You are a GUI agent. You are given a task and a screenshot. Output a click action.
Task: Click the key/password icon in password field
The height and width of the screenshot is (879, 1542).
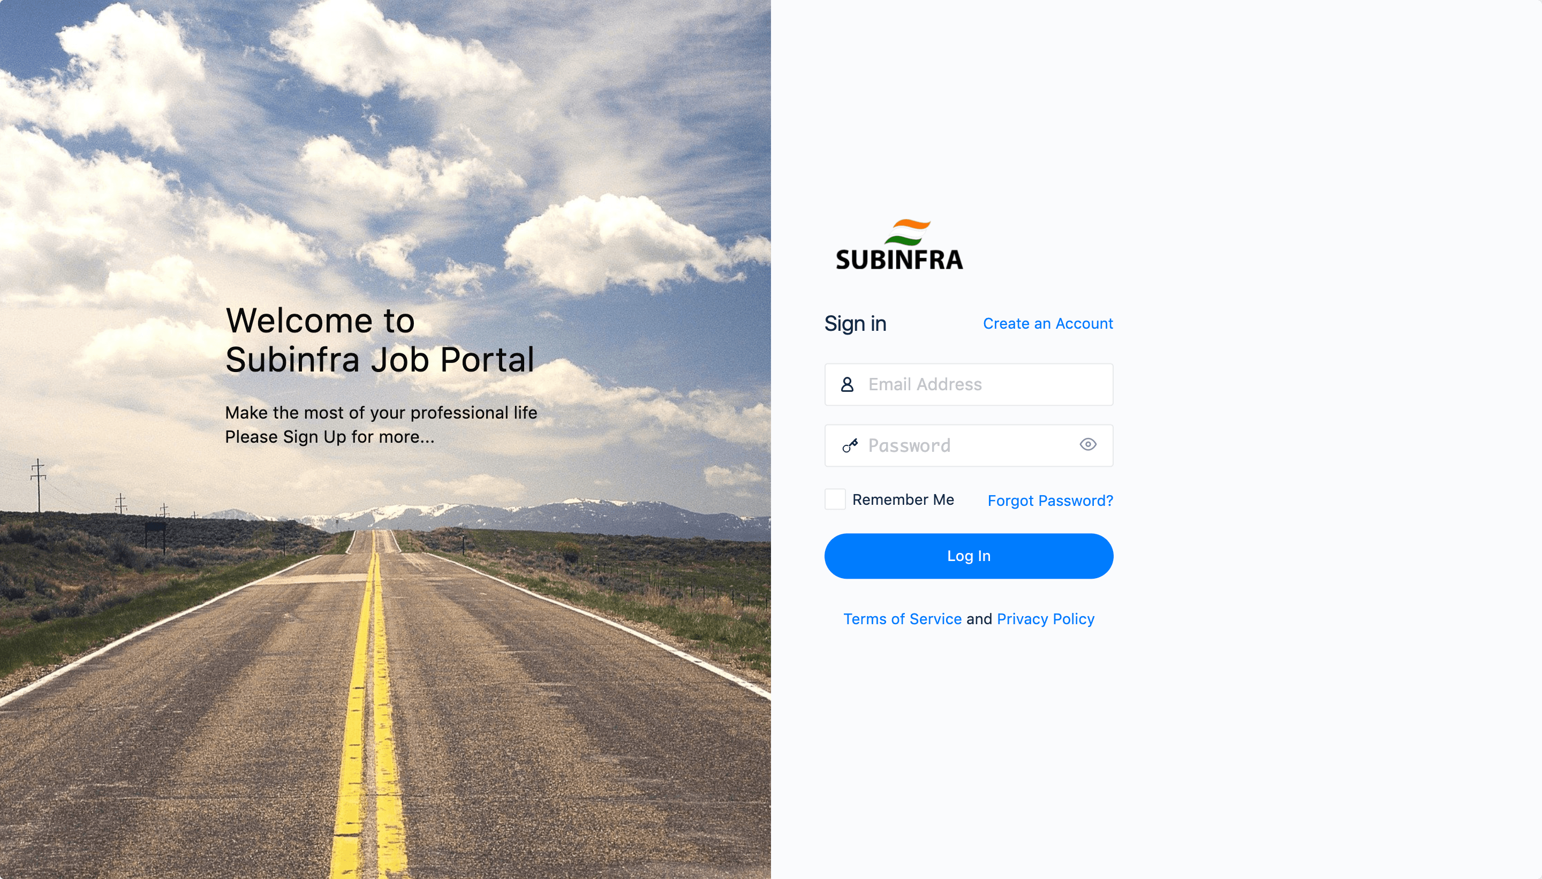tap(847, 445)
